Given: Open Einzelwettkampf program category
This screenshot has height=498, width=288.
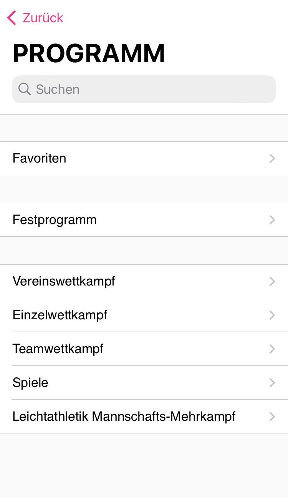Looking at the screenshot, I should point(60,315).
